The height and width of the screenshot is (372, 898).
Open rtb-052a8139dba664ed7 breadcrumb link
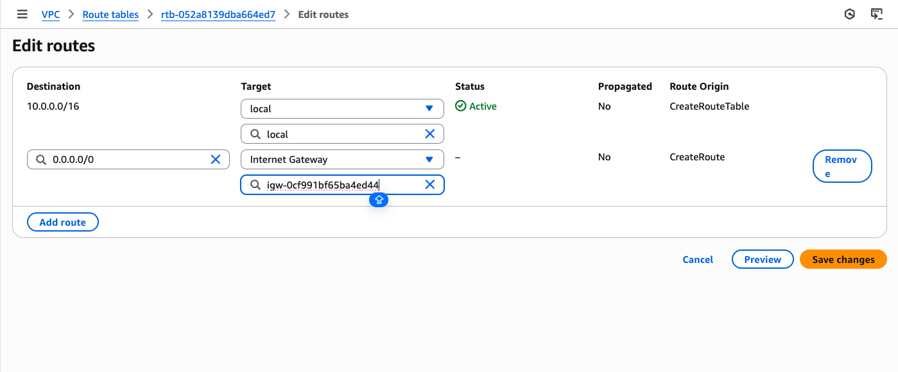pos(218,14)
